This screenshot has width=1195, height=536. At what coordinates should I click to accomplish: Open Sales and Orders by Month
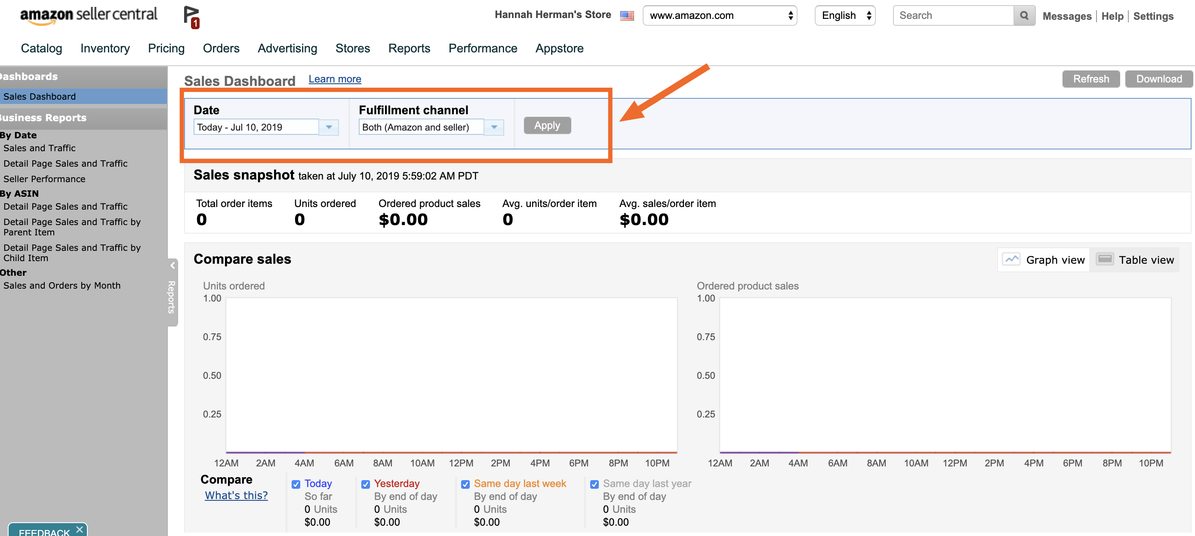(x=62, y=286)
